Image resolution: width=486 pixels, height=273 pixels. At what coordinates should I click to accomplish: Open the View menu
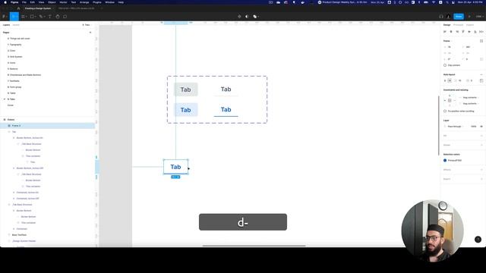[41, 2]
